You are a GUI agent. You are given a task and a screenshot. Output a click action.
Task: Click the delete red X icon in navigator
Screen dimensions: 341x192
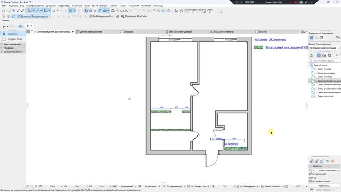coord(332,161)
